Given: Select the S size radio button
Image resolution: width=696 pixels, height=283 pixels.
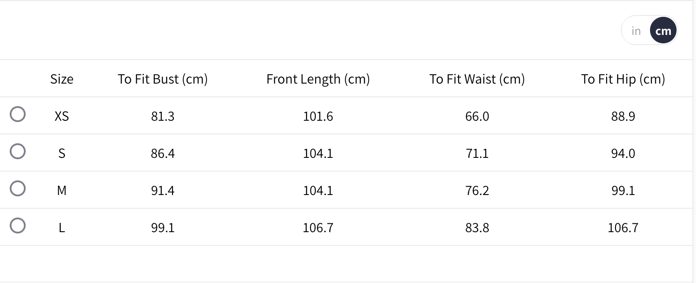Looking at the screenshot, I should coord(18,152).
